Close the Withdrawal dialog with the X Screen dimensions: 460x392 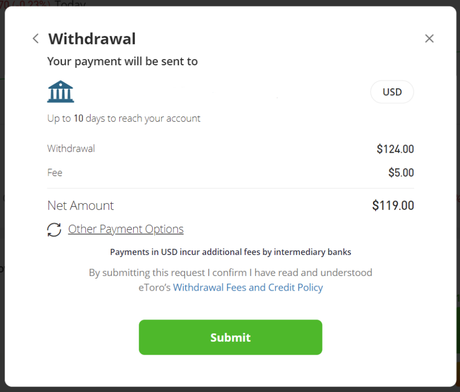point(429,38)
